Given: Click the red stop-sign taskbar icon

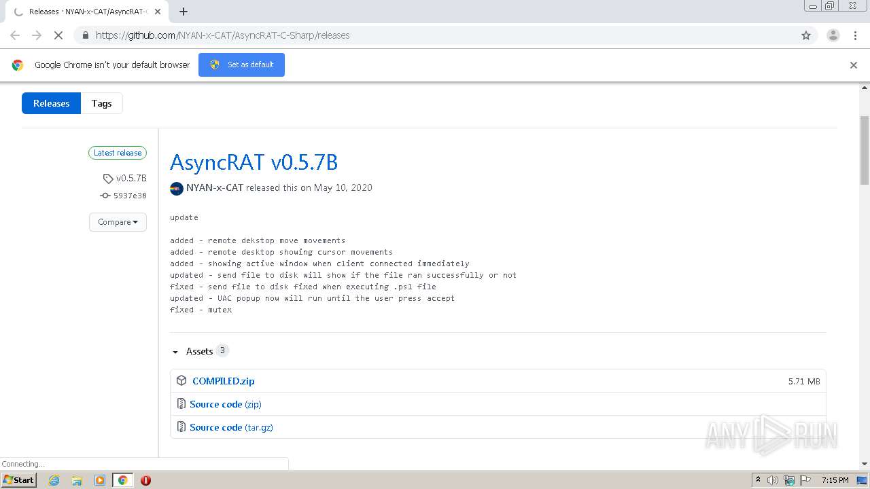Looking at the screenshot, I should [x=145, y=480].
